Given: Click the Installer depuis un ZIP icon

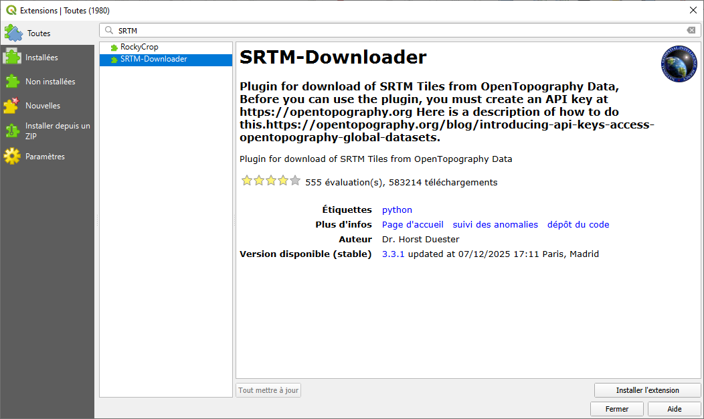Looking at the screenshot, I should point(12,131).
